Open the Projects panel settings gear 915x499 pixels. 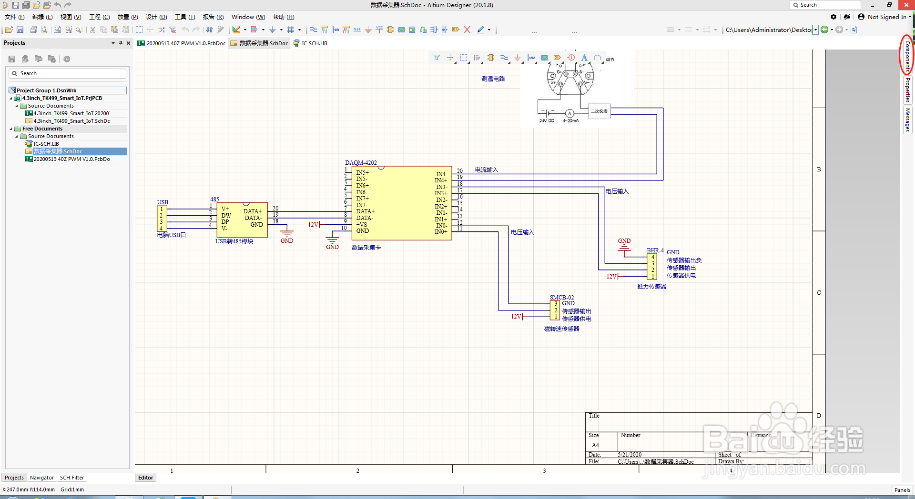[67, 59]
